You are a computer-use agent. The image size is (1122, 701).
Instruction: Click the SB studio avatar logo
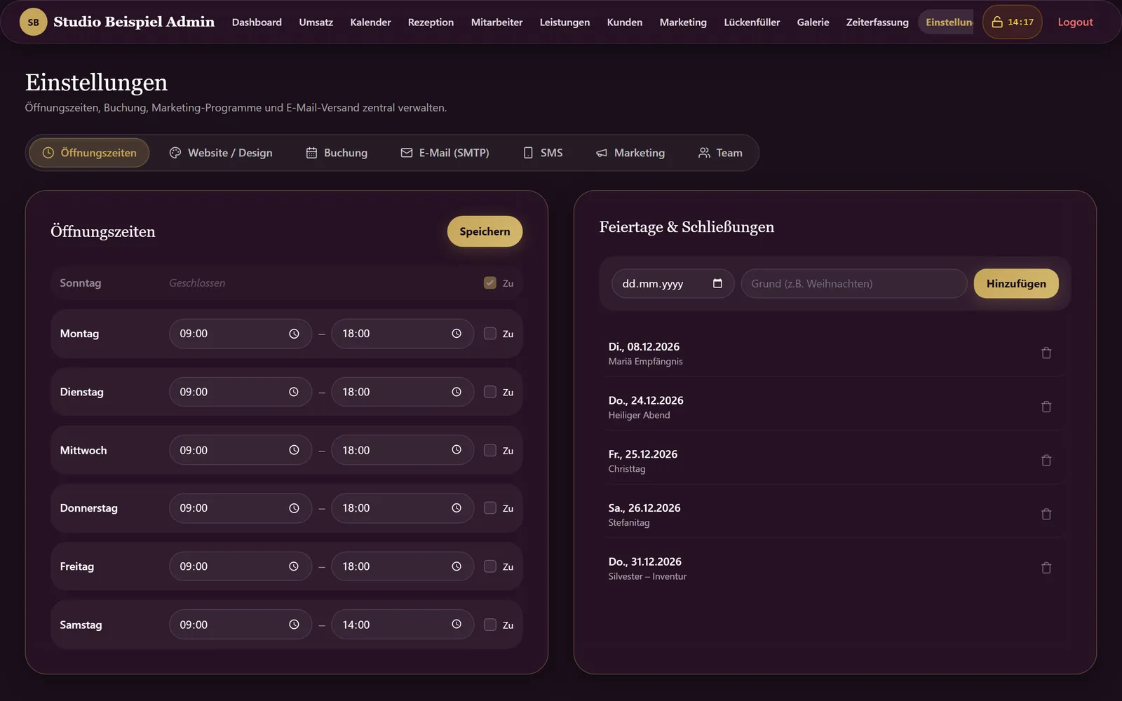coord(33,22)
